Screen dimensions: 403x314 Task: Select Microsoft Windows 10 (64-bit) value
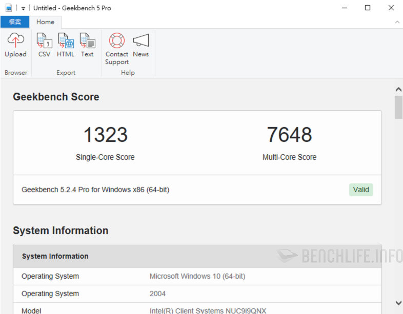click(x=197, y=276)
